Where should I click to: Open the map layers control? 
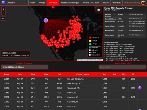[x=99, y=10]
